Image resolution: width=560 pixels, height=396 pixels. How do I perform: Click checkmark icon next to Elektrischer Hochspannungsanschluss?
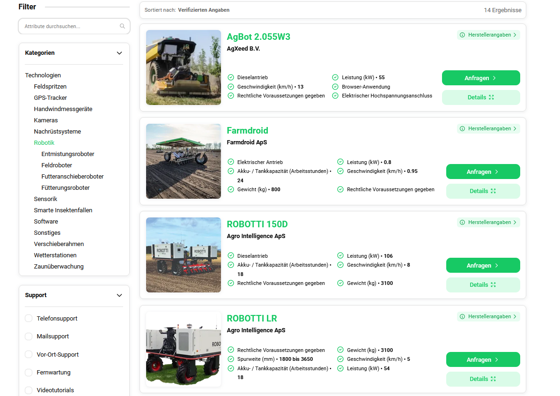click(x=335, y=96)
